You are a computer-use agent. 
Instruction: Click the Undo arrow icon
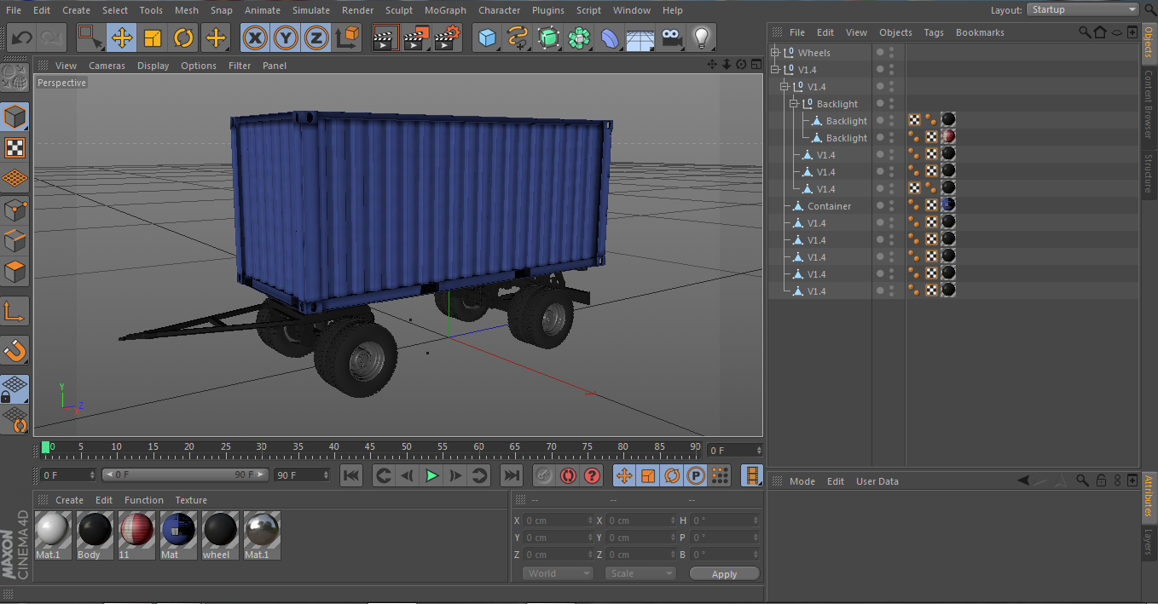tap(21, 37)
